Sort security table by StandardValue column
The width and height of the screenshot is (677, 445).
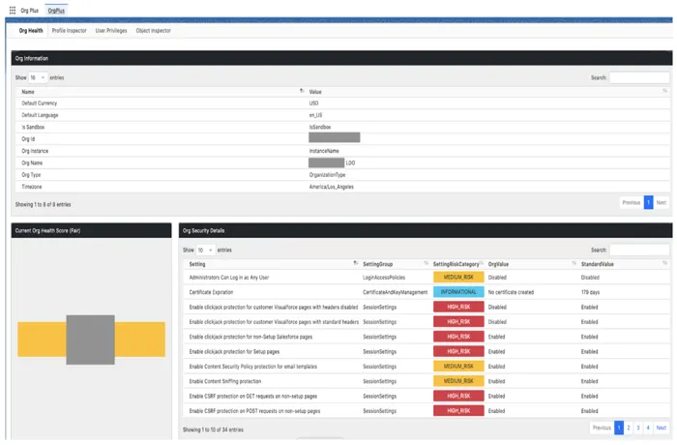(x=625, y=264)
